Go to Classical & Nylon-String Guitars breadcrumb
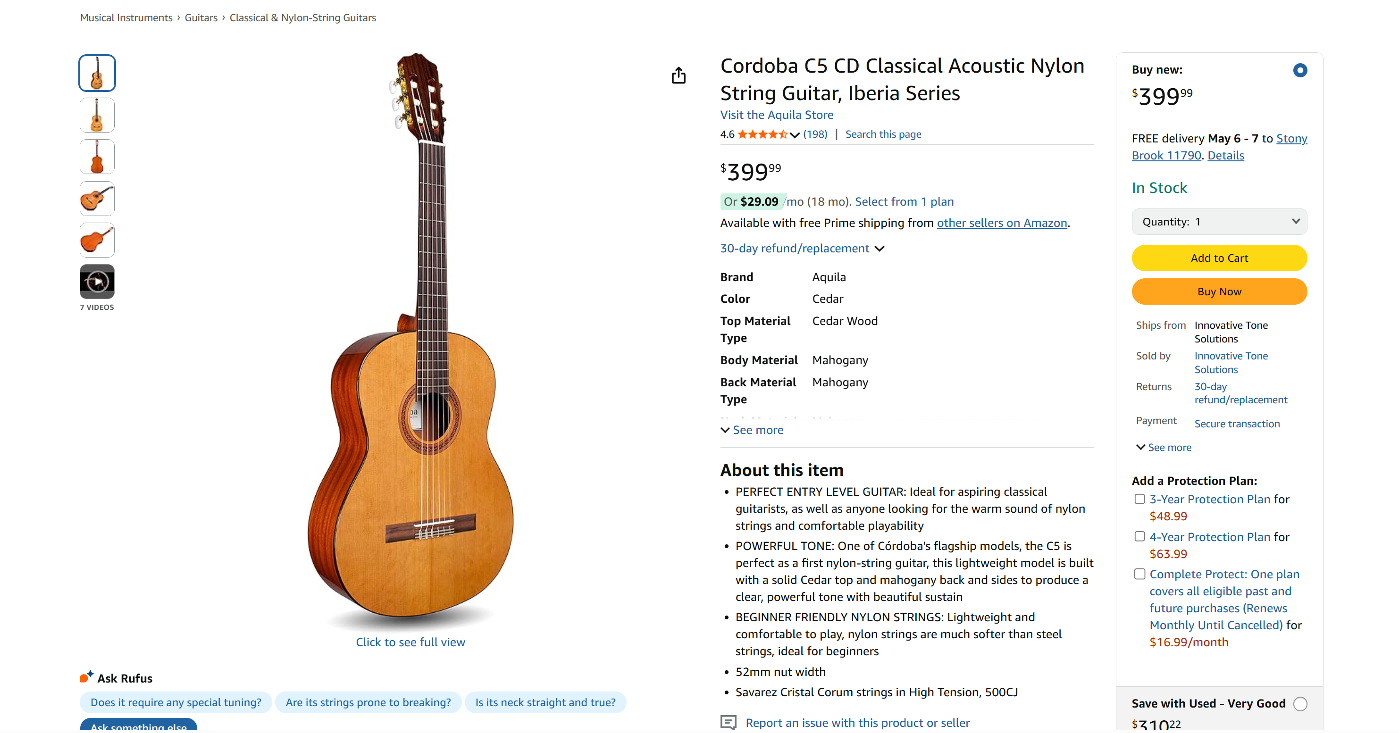This screenshot has height=733, width=1399. [x=302, y=18]
